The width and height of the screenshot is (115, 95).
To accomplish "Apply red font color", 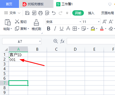I will pos(102,28).
